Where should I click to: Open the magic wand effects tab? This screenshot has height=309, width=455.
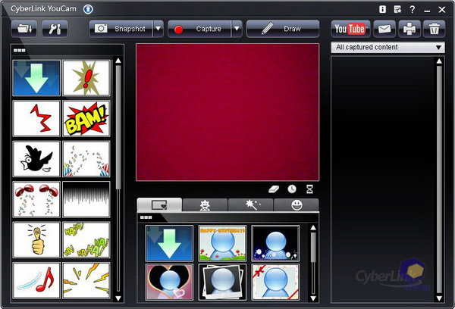tap(250, 204)
